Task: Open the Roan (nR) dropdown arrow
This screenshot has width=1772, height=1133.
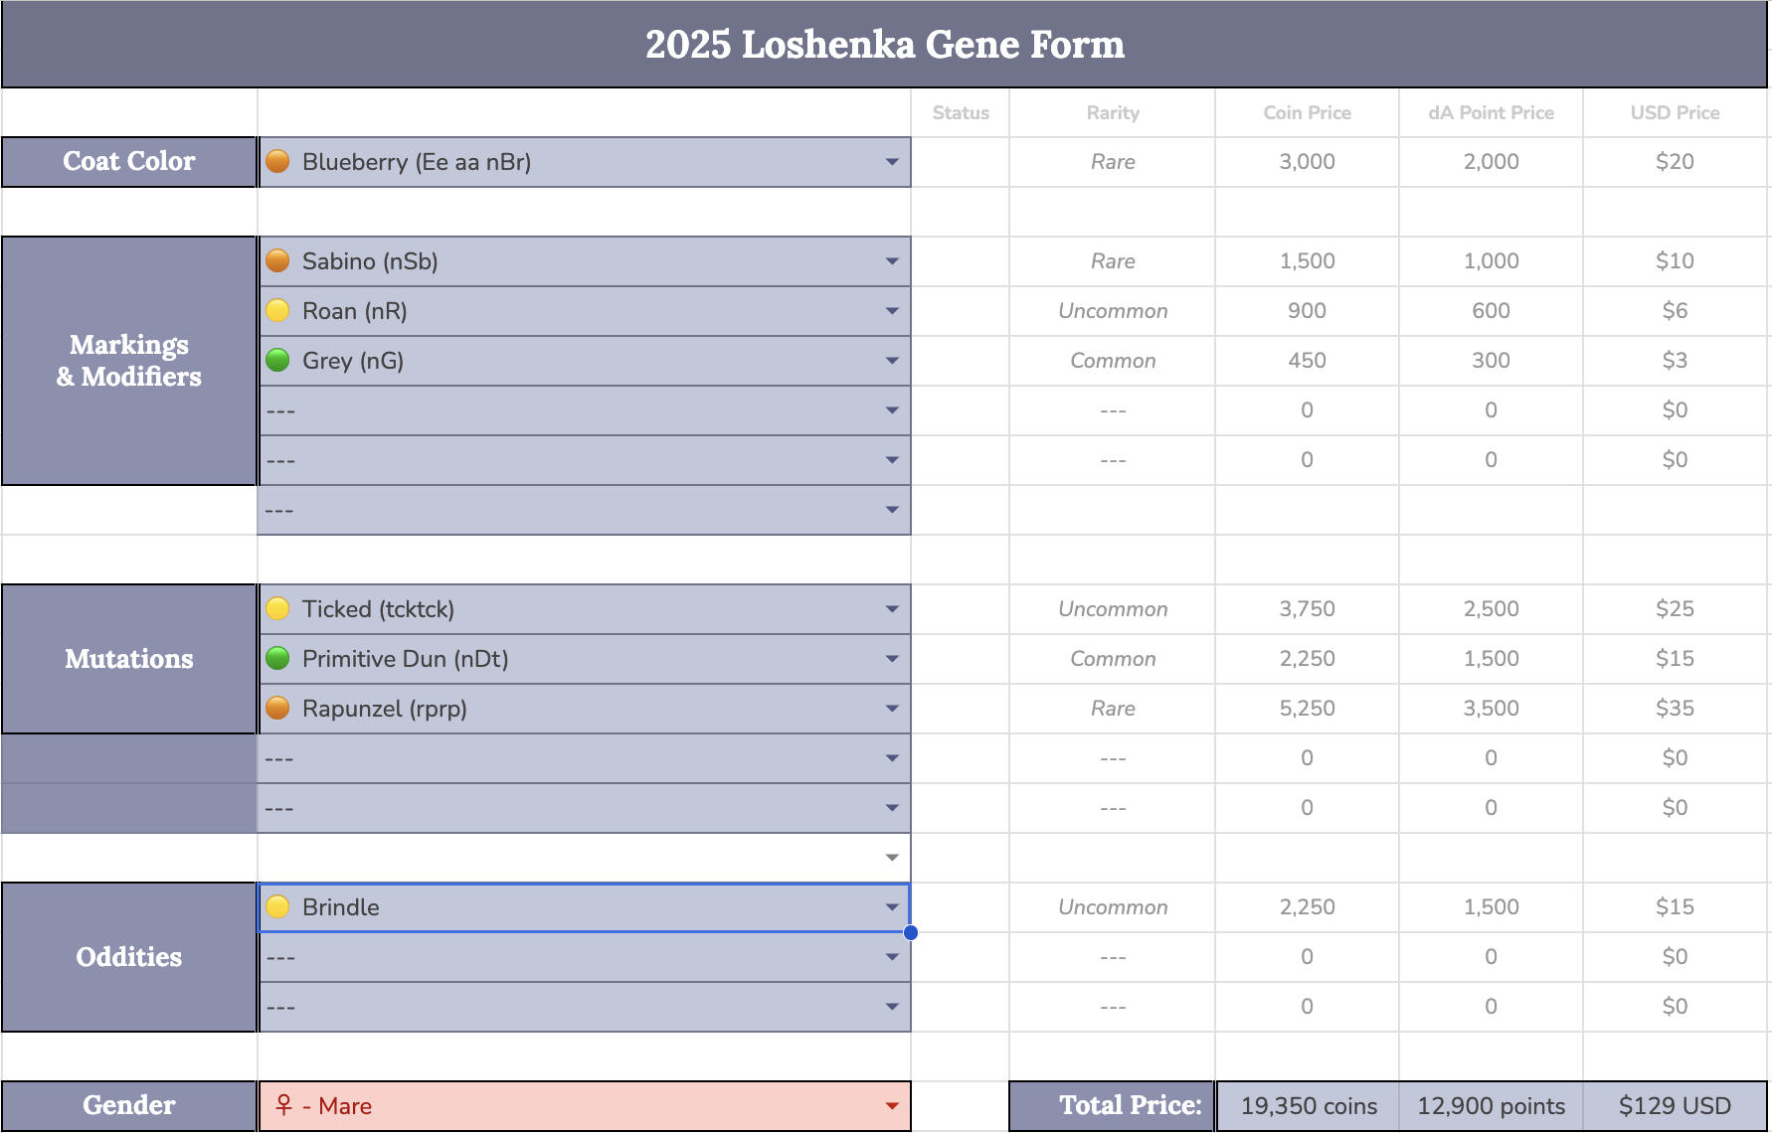Action: pos(892,311)
